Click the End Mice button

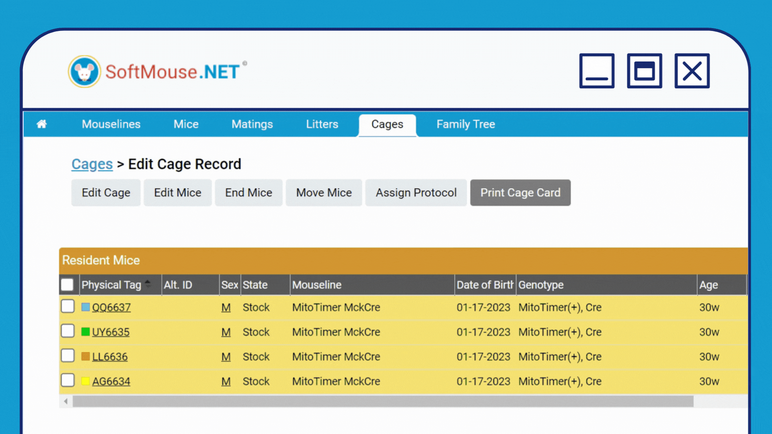click(248, 192)
